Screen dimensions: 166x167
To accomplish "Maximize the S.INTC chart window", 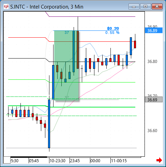I will pyautogui.click(x=145, y=7).
